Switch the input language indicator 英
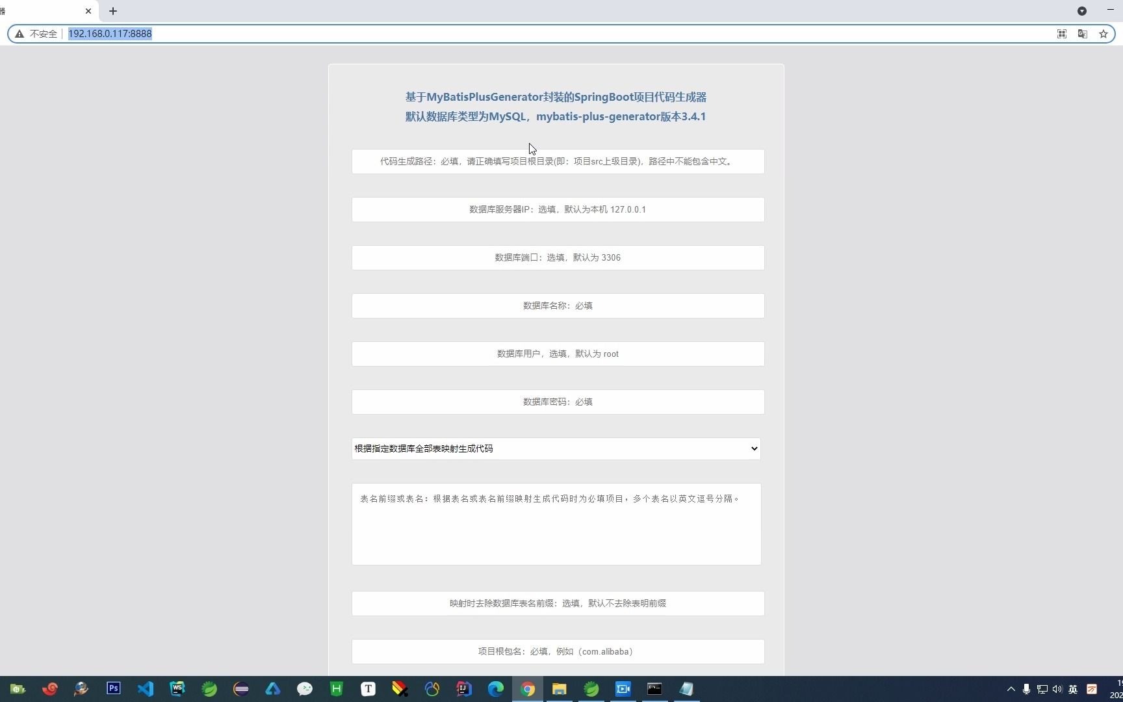1123x702 pixels. tap(1073, 689)
